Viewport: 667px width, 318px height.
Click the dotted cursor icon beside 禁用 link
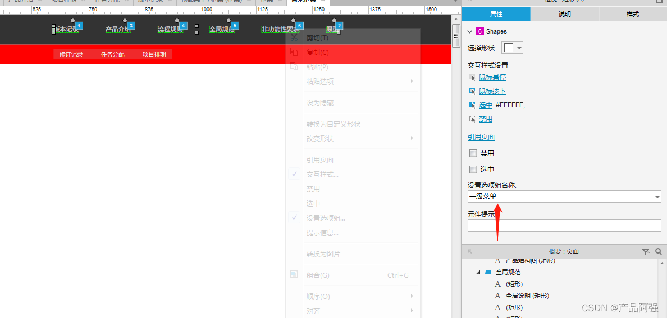[472, 119]
